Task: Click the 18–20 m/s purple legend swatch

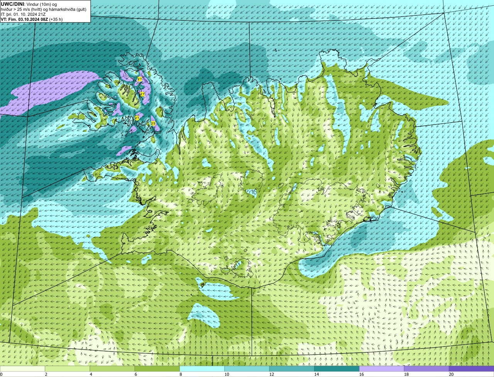Action: pyautogui.click(x=426, y=369)
